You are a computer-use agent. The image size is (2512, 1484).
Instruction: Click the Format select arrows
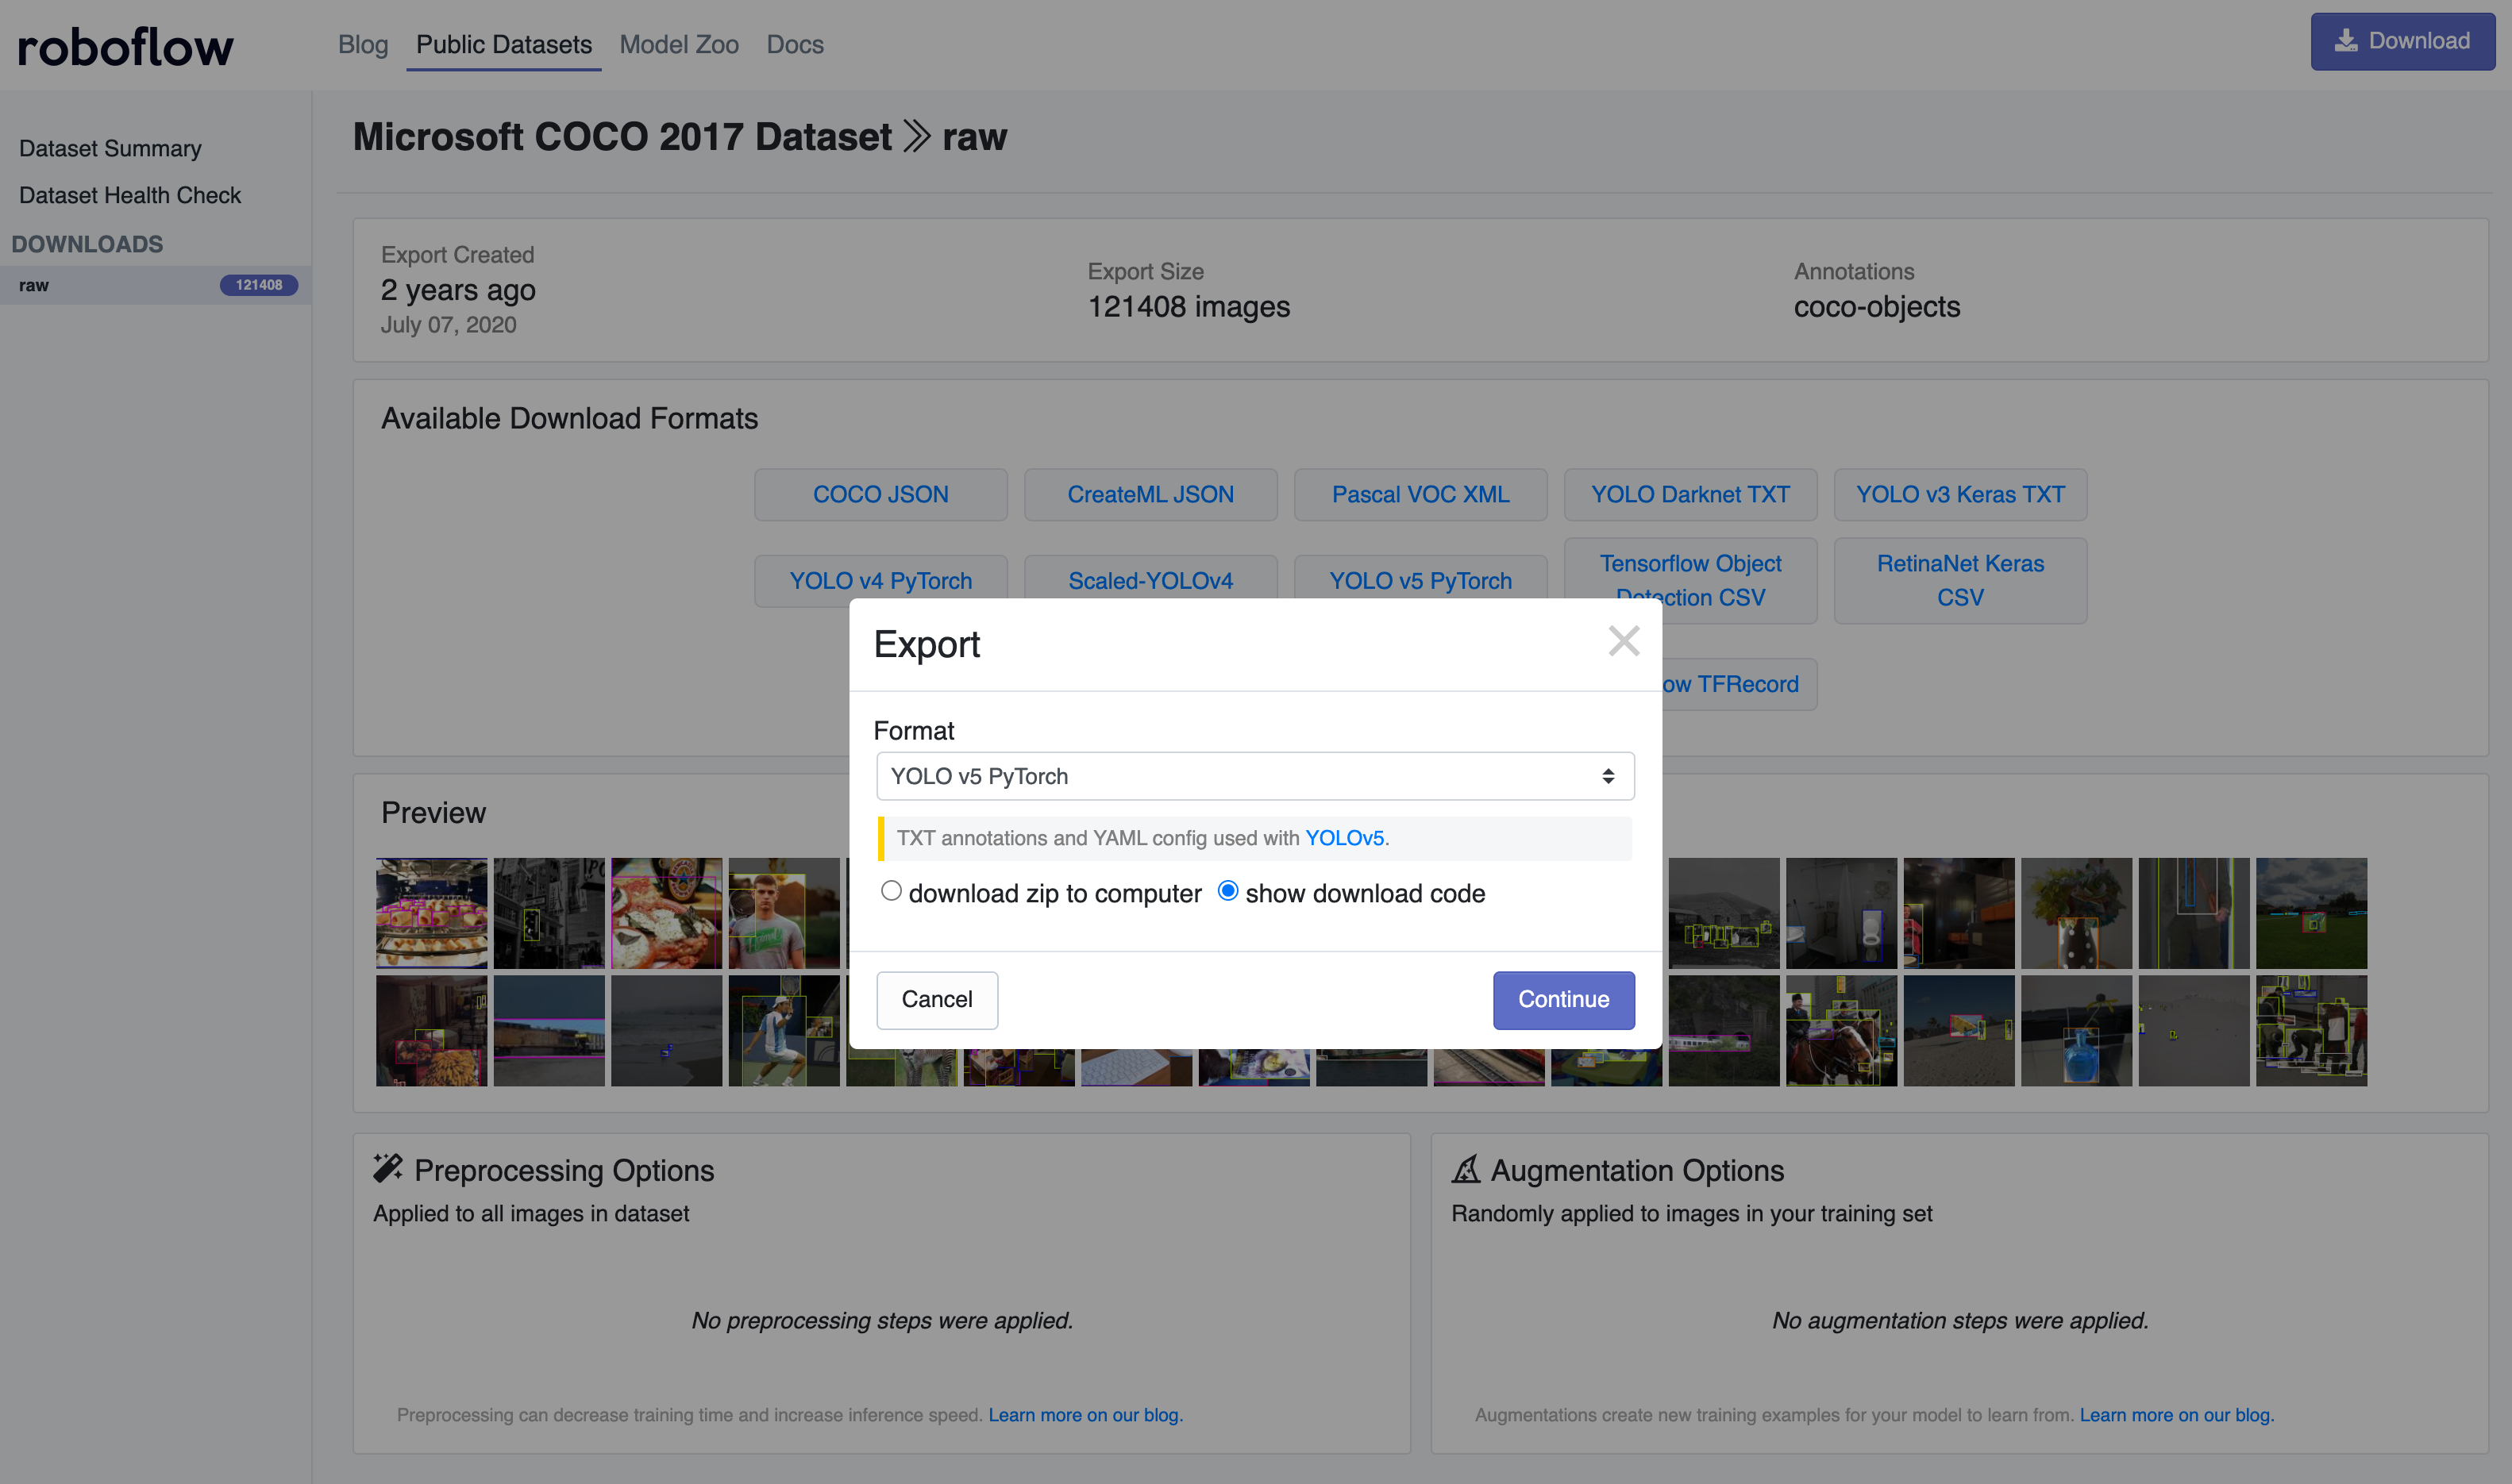(x=1608, y=776)
